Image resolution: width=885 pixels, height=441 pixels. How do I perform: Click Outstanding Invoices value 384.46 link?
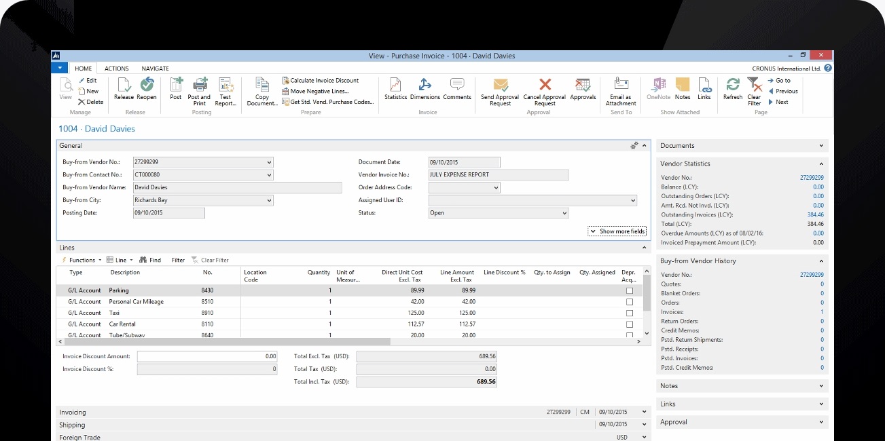click(815, 214)
